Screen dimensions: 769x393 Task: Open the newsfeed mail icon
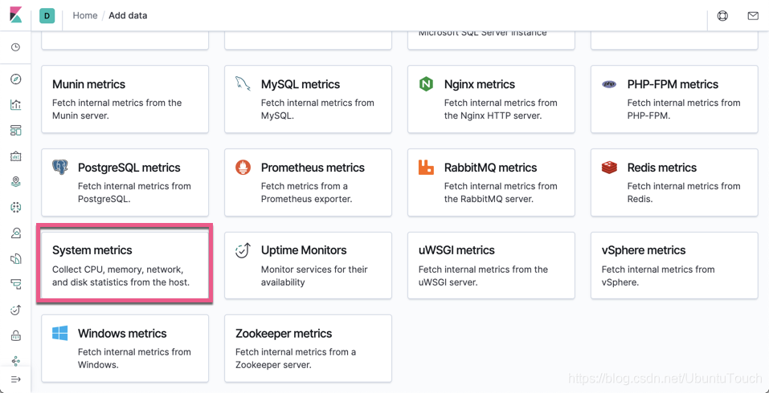[x=752, y=15]
